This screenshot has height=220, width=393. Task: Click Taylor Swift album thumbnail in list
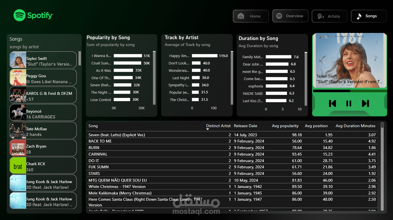tap(18, 60)
